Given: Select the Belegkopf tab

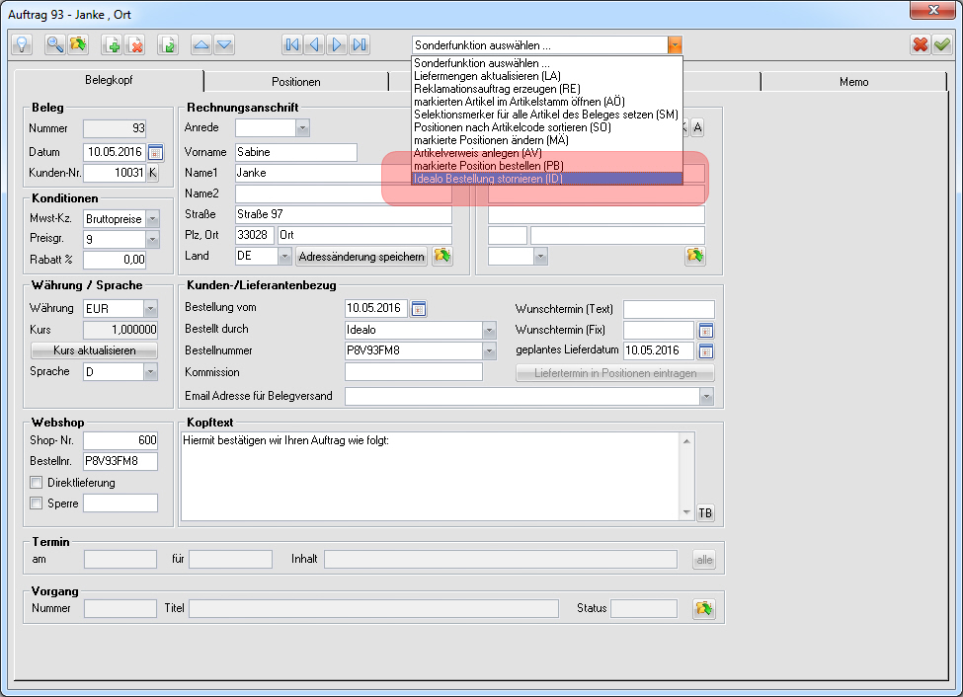Looking at the screenshot, I should pyautogui.click(x=109, y=80).
